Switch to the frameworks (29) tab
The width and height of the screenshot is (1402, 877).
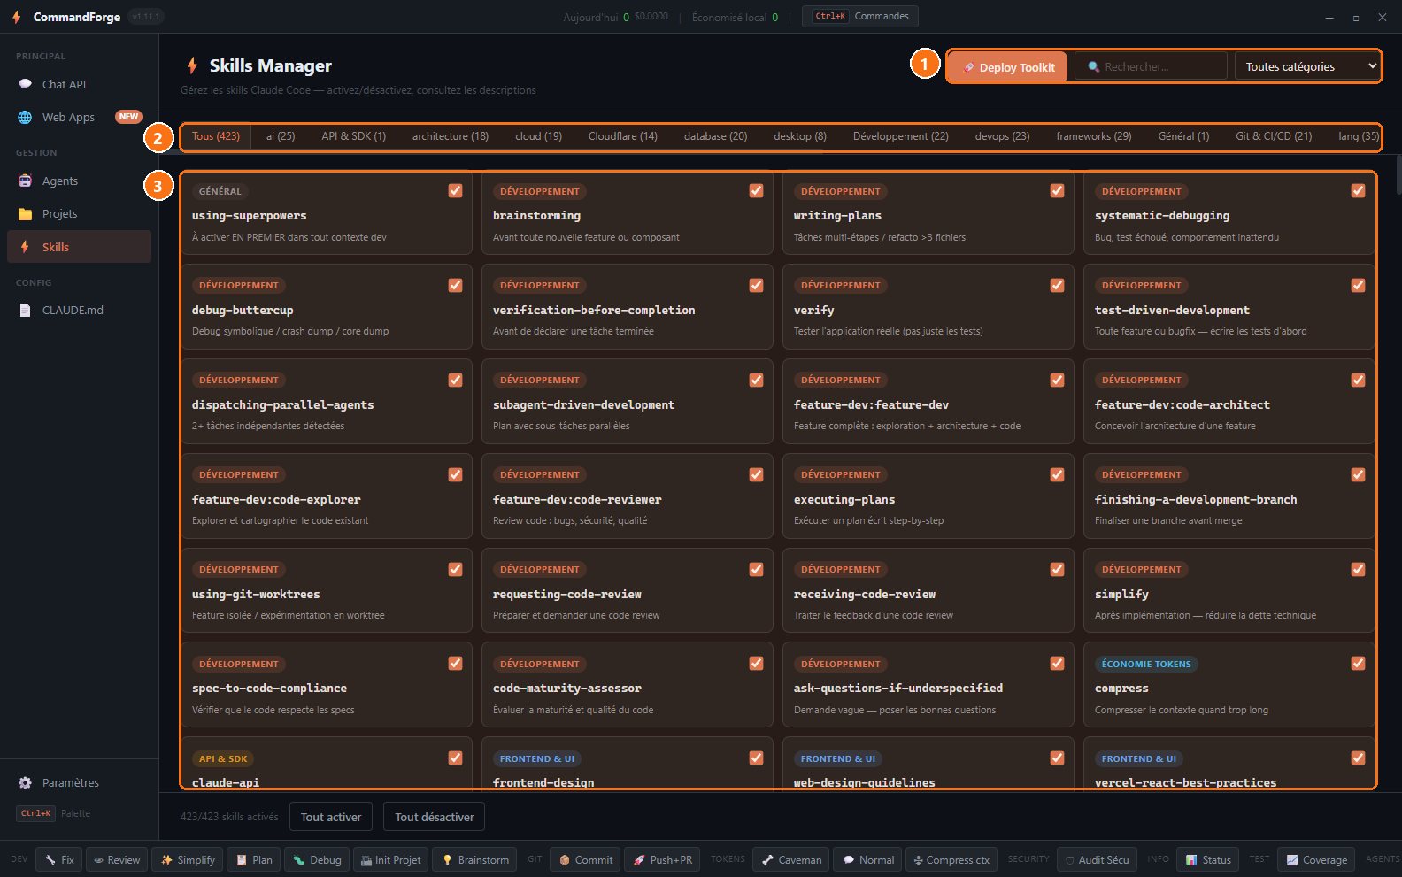coord(1094,136)
